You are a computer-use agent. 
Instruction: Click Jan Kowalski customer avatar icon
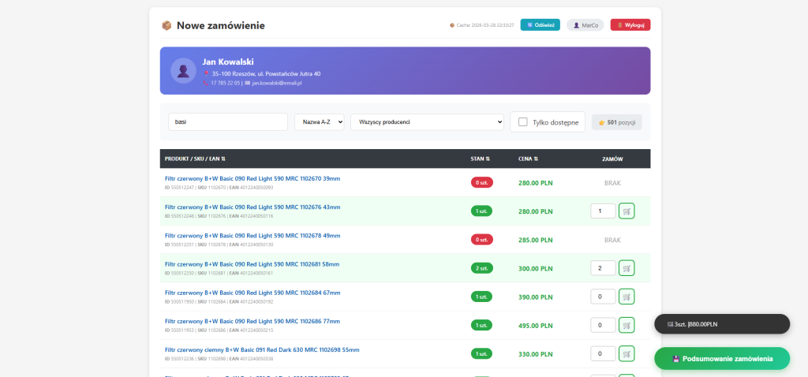click(183, 71)
